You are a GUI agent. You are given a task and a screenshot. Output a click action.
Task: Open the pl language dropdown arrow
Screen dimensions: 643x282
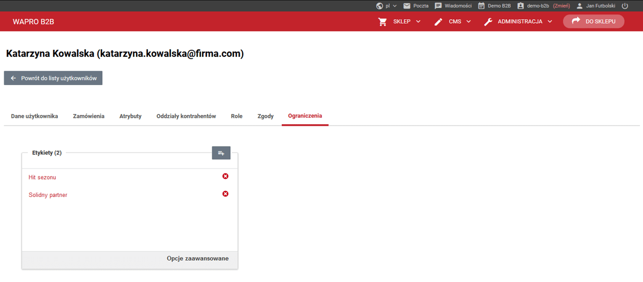click(x=395, y=6)
